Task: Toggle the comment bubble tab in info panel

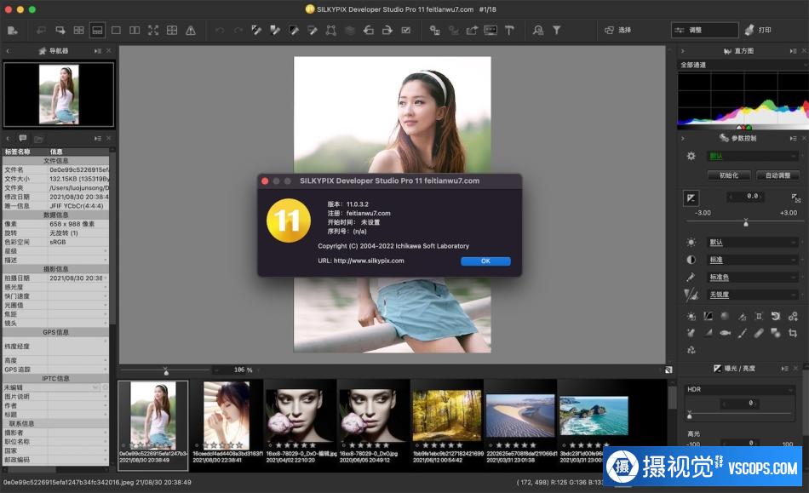Action: click(x=23, y=138)
